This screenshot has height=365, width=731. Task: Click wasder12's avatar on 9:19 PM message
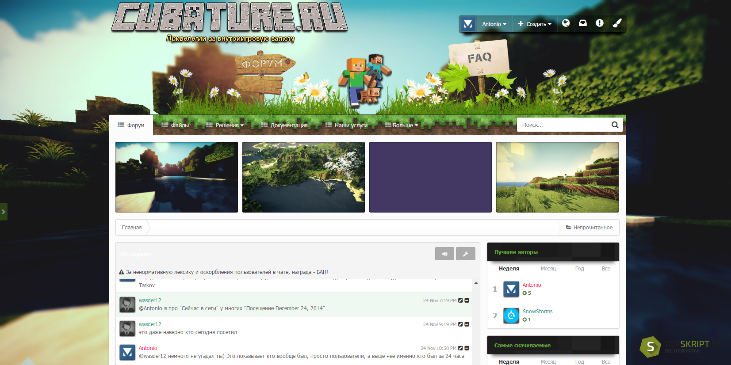tap(127, 328)
